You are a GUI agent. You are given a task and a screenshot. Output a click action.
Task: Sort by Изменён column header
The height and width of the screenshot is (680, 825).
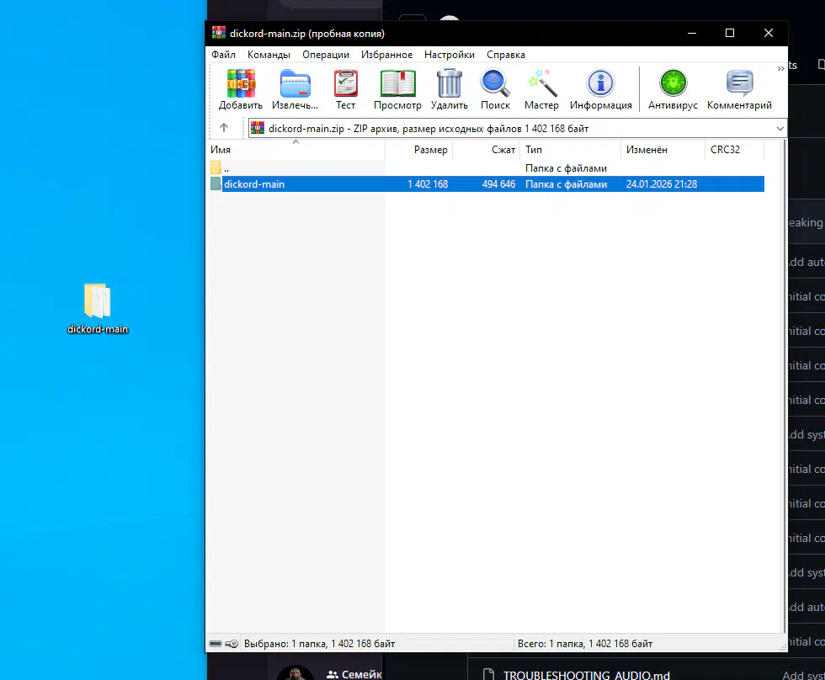click(x=647, y=150)
